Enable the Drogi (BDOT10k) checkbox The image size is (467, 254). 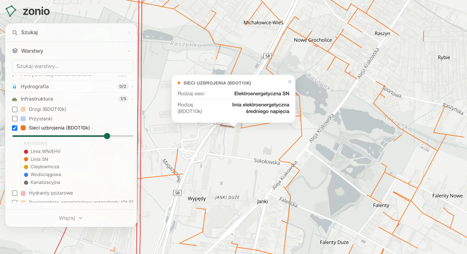[x=15, y=109]
